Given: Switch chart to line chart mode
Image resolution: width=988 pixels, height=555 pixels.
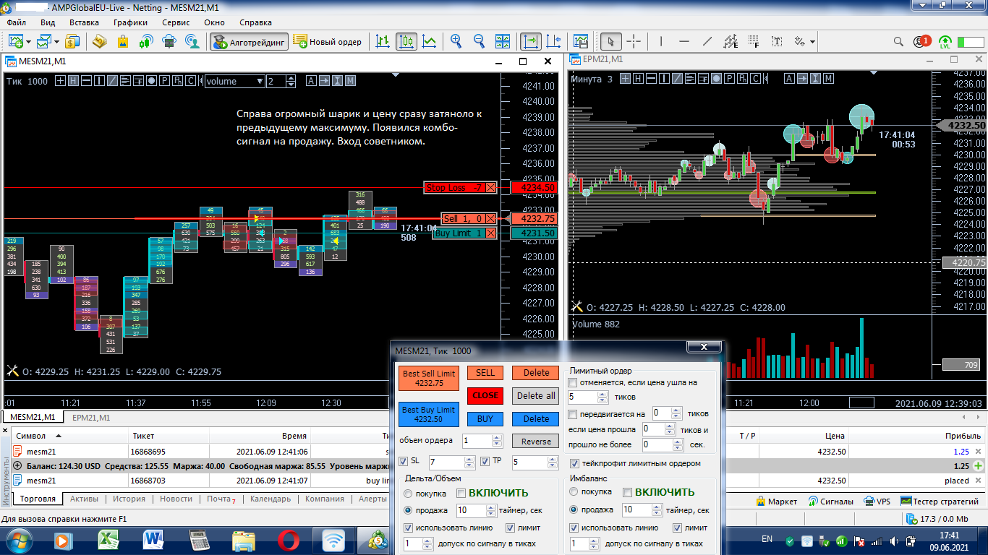Looking at the screenshot, I should [430, 42].
